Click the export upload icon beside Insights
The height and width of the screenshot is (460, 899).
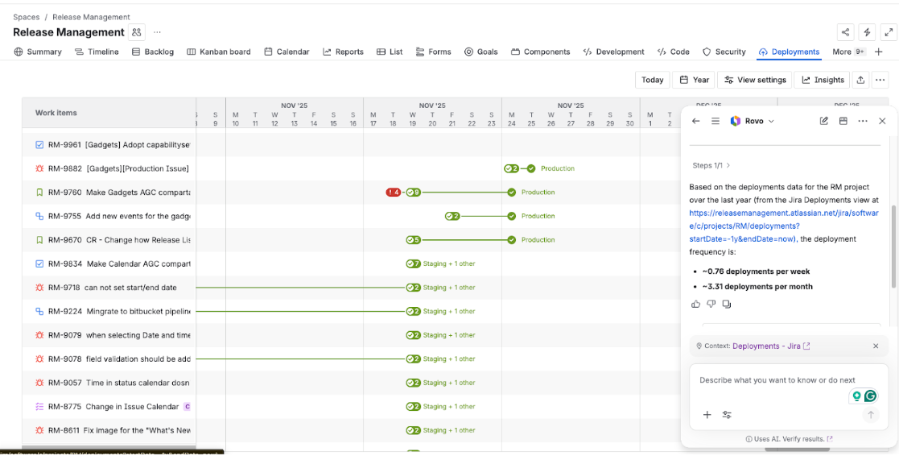860,80
